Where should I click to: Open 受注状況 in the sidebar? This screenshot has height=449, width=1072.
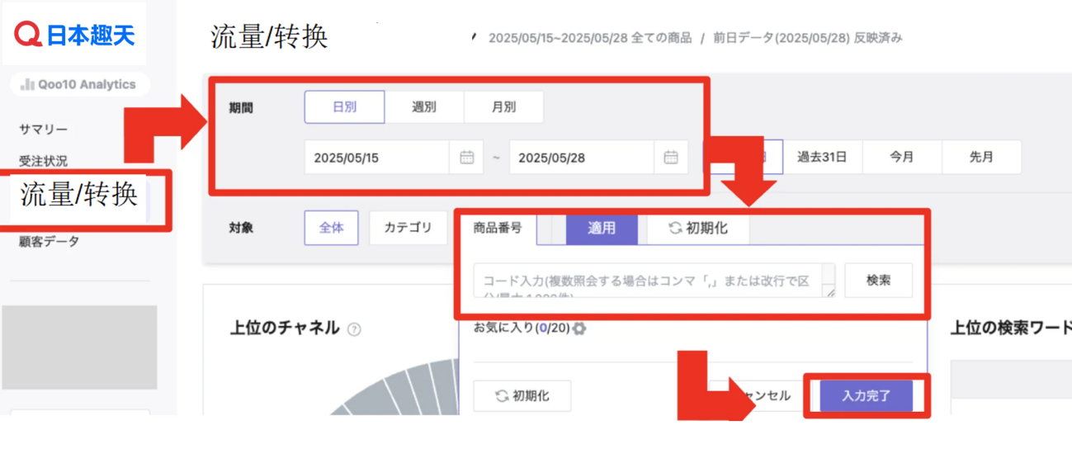tap(44, 161)
